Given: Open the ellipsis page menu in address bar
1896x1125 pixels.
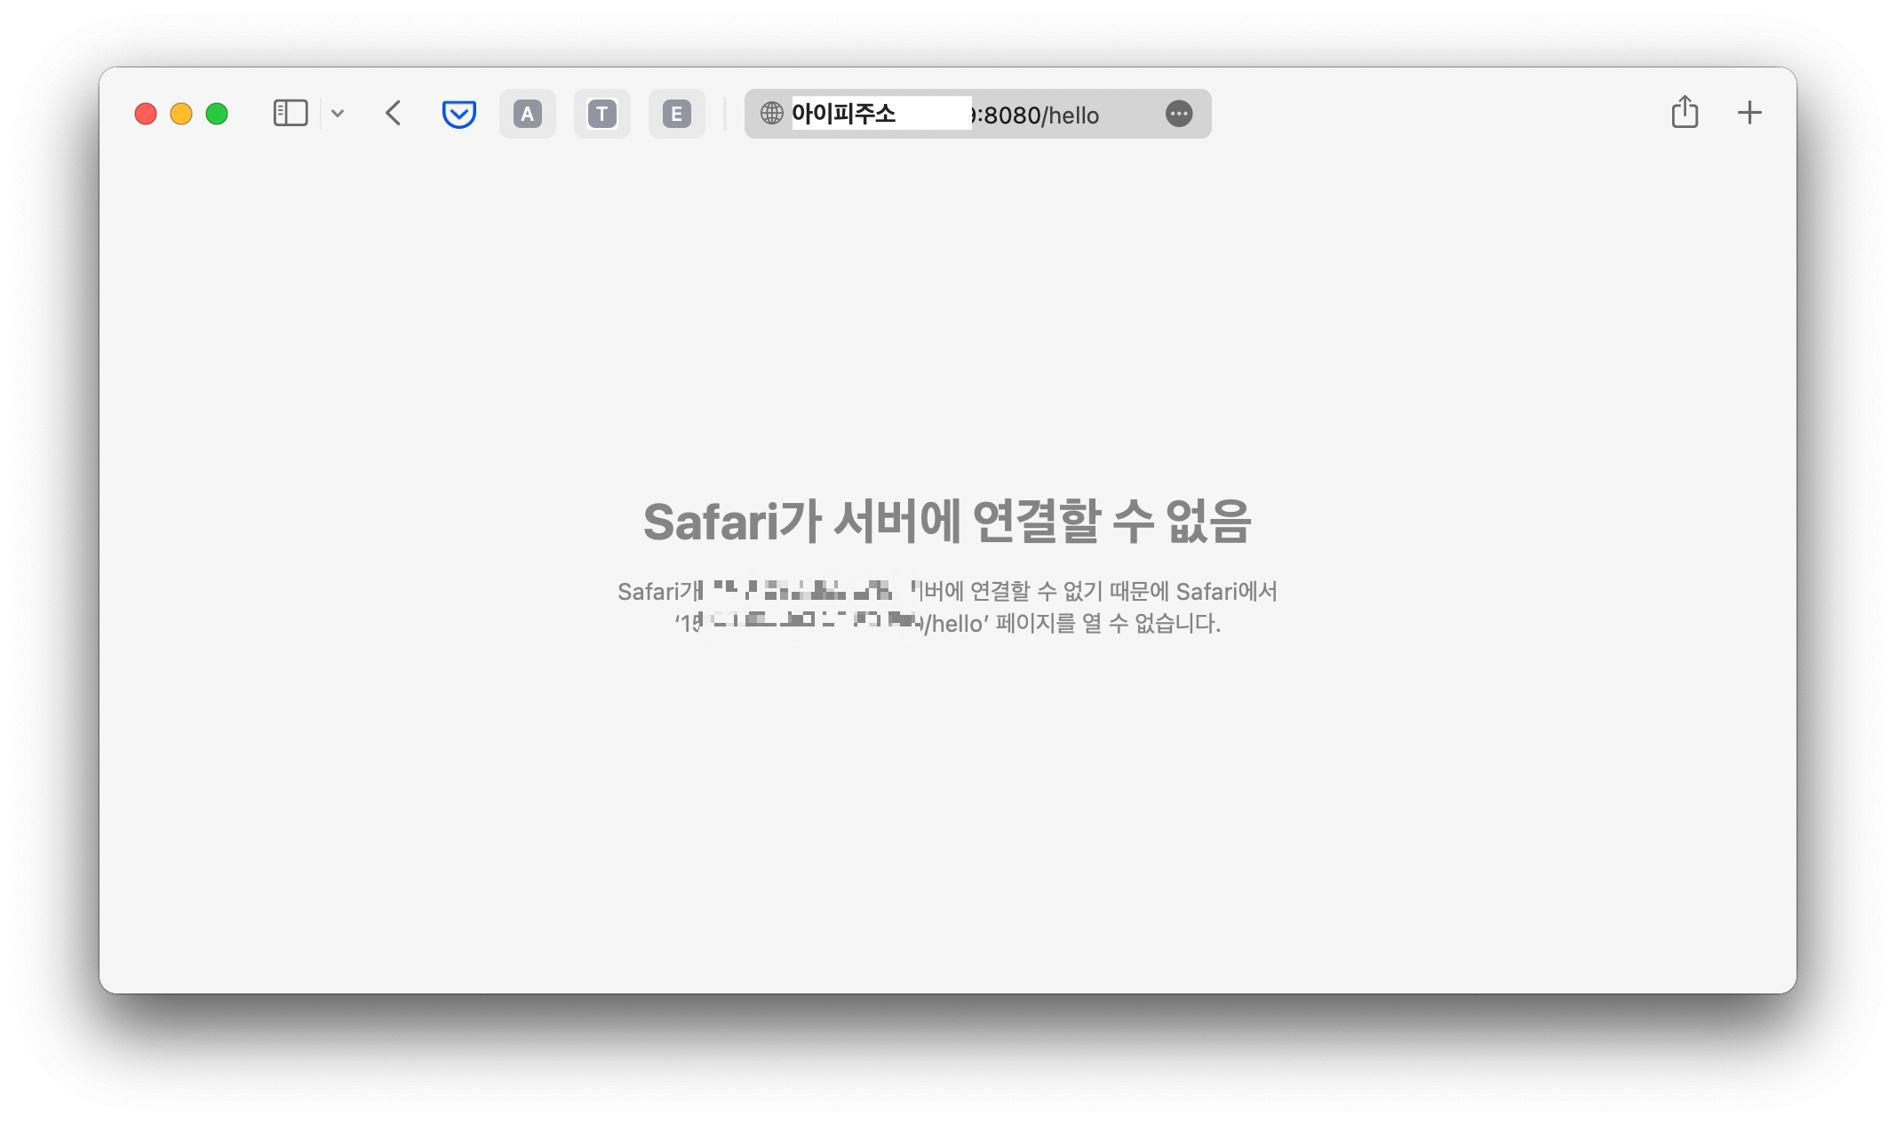Looking at the screenshot, I should (x=1178, y=114).
